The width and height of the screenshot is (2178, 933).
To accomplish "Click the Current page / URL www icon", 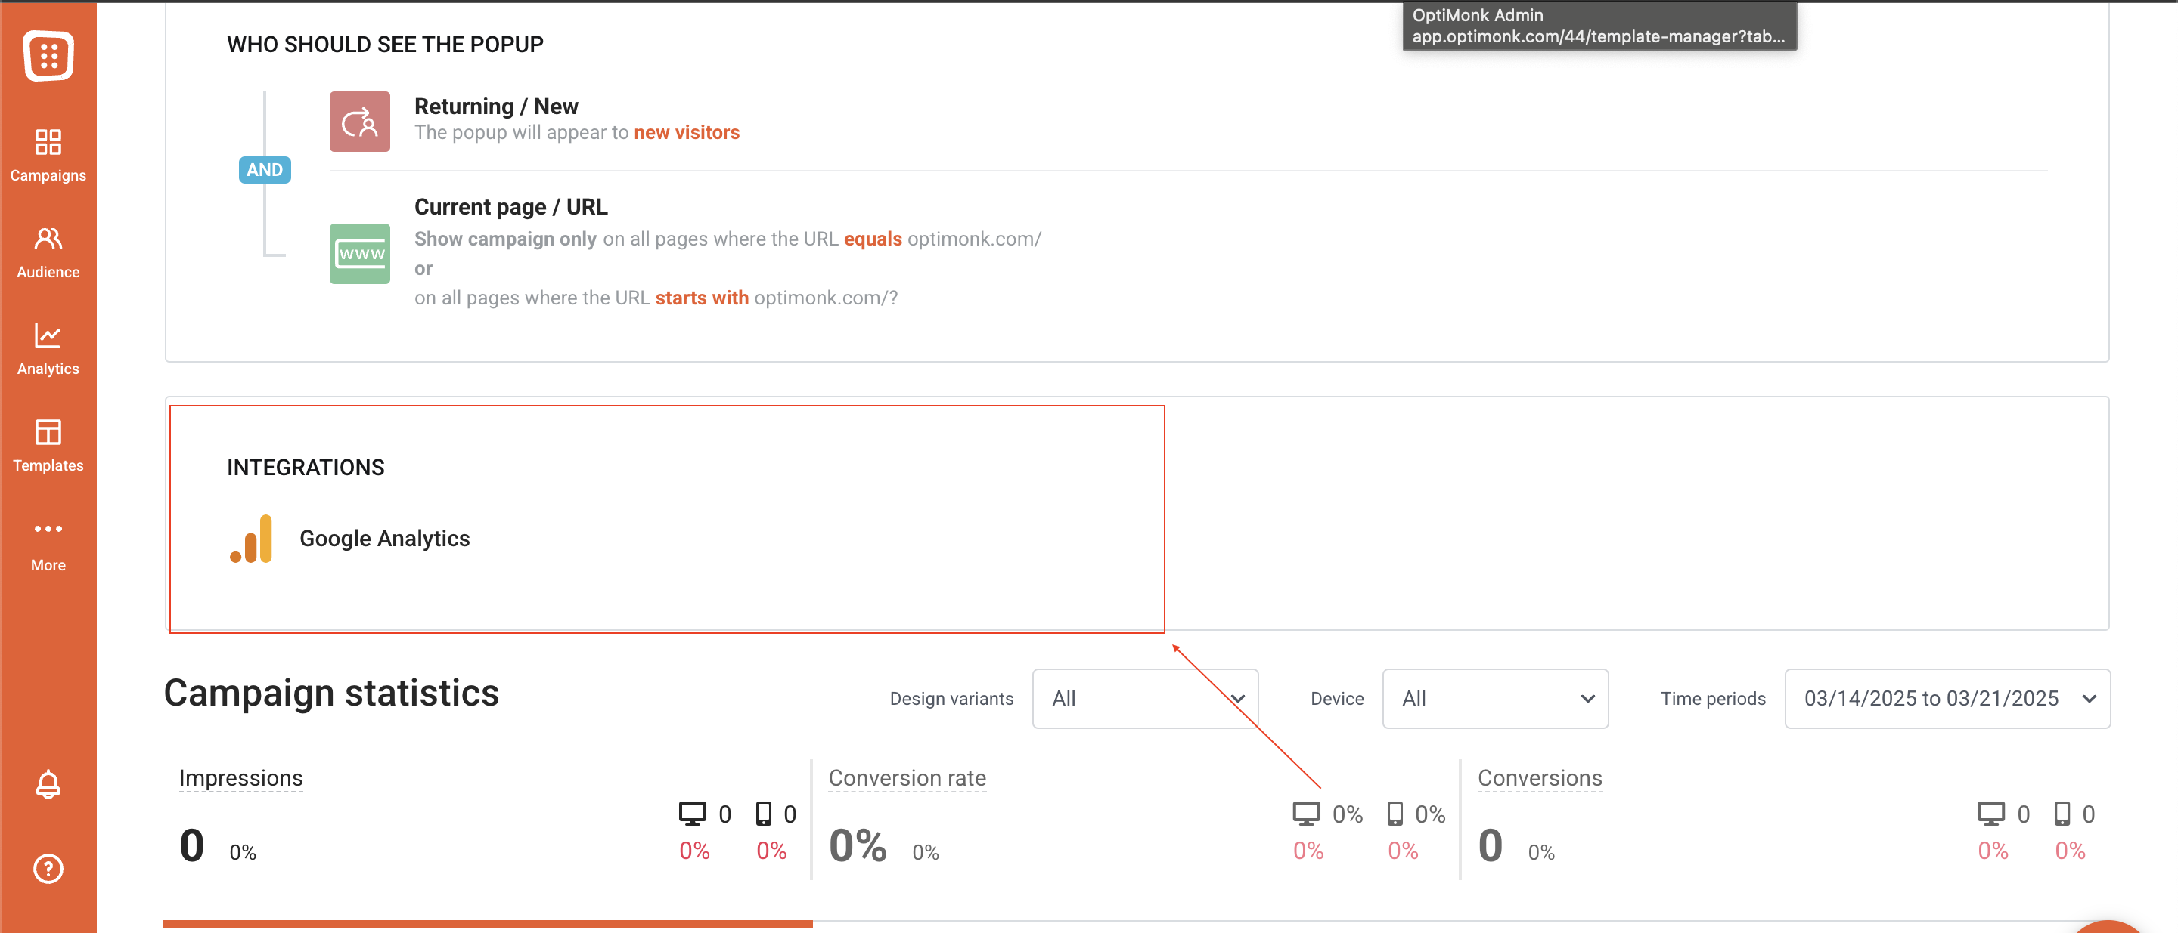I will coord(359,253).
